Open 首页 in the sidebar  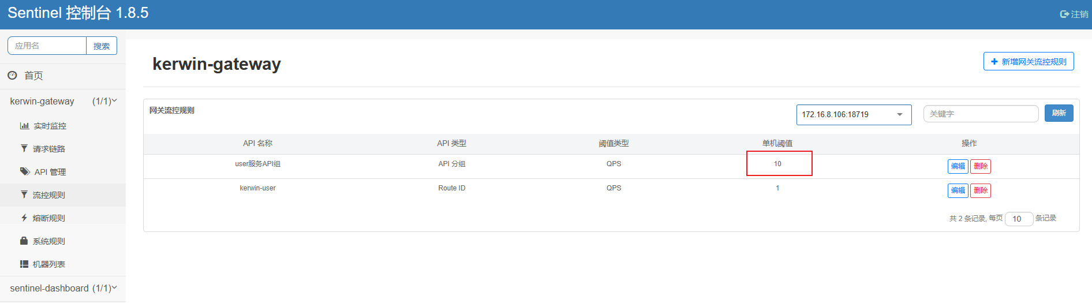pyautogui.click(x=33, y=76)
